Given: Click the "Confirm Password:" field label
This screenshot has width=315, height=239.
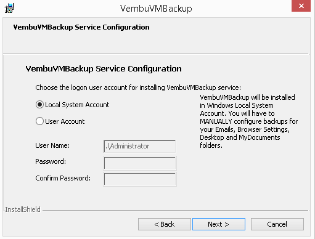Looking at the screenshot, I should pos(63,178).
